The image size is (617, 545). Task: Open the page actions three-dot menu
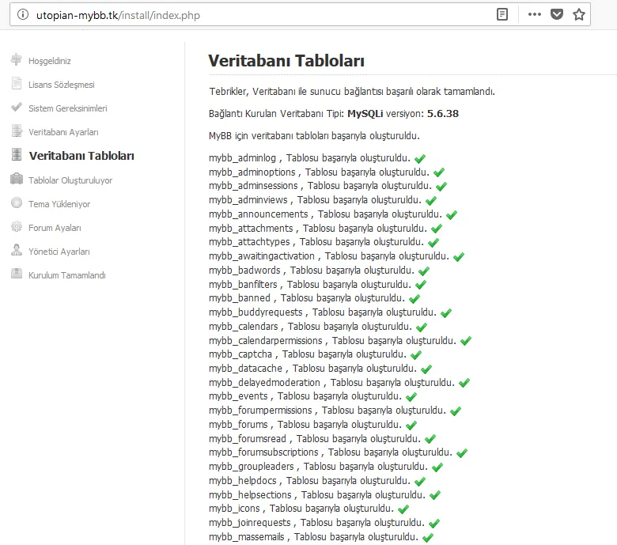coord(535,14)
